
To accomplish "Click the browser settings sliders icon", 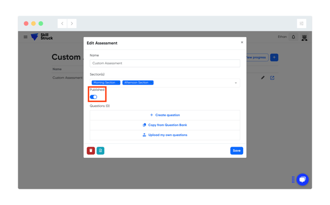I will click(301, 24).
